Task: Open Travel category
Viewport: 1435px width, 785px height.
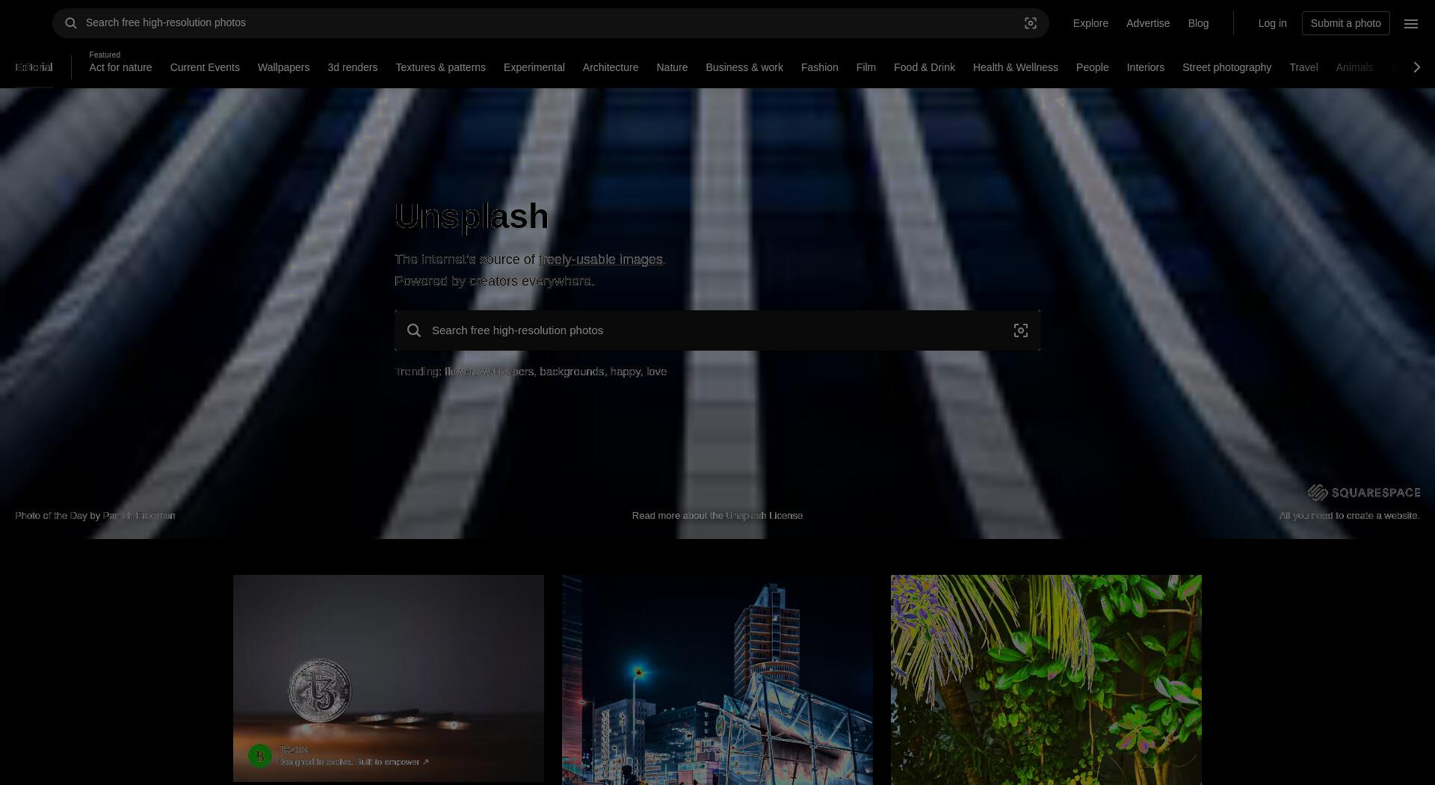Action: (1303, 67)
